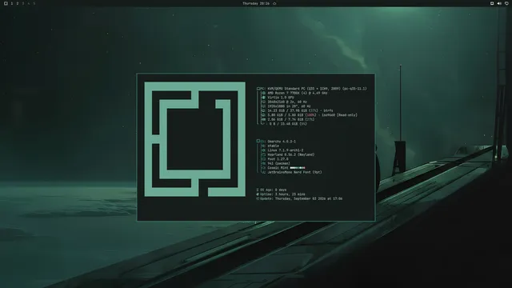Image resolution: width=512 pixels, height=288 pixels.
Task: Open the volume speaker icon in the tray
Action: pos(499,3)
